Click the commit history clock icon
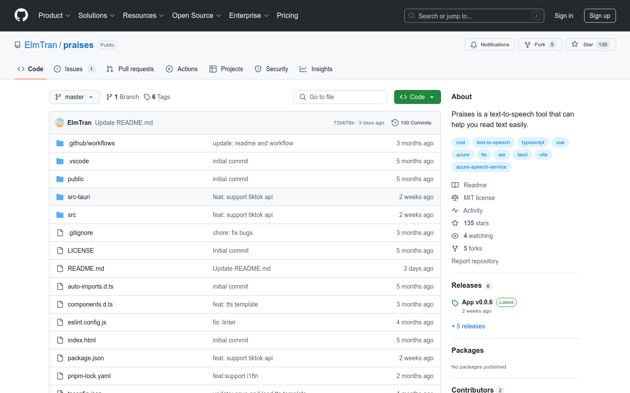The width and height of the screenshot is (630, 393). tap(395, 123)
